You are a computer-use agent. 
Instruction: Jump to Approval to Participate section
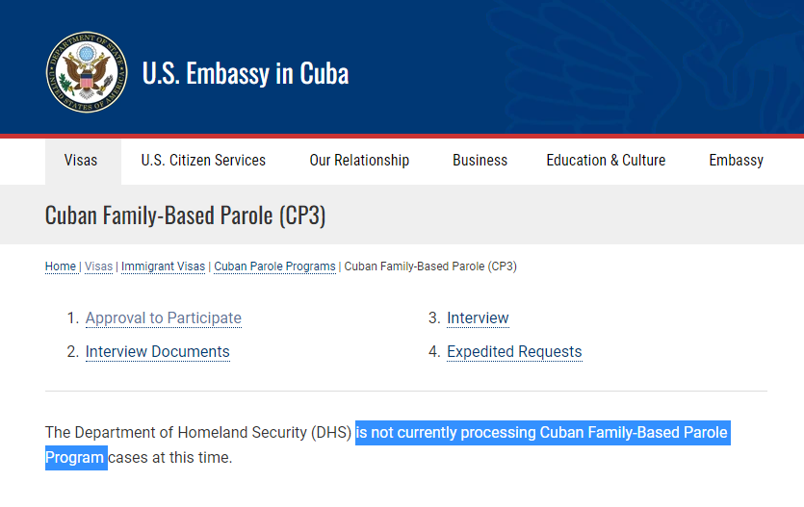click(164, 318)
